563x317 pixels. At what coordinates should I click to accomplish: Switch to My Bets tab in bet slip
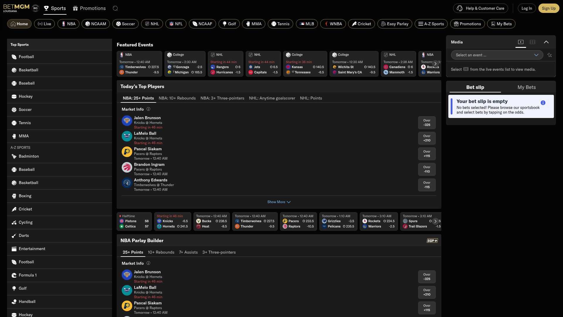tap(527, 87)
